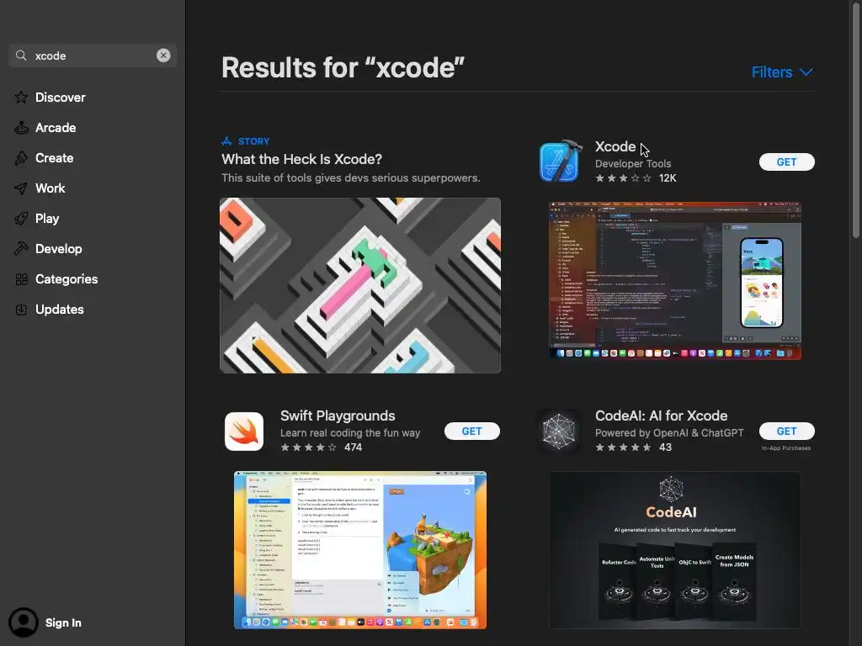This screenshot has height=646, width=862.
Task: Click the Create hammer icon
Action: [21, 158]
